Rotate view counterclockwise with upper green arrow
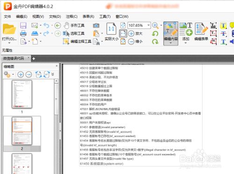The height and width of the screenshot is (174, 234). click(x=155, y=33)
